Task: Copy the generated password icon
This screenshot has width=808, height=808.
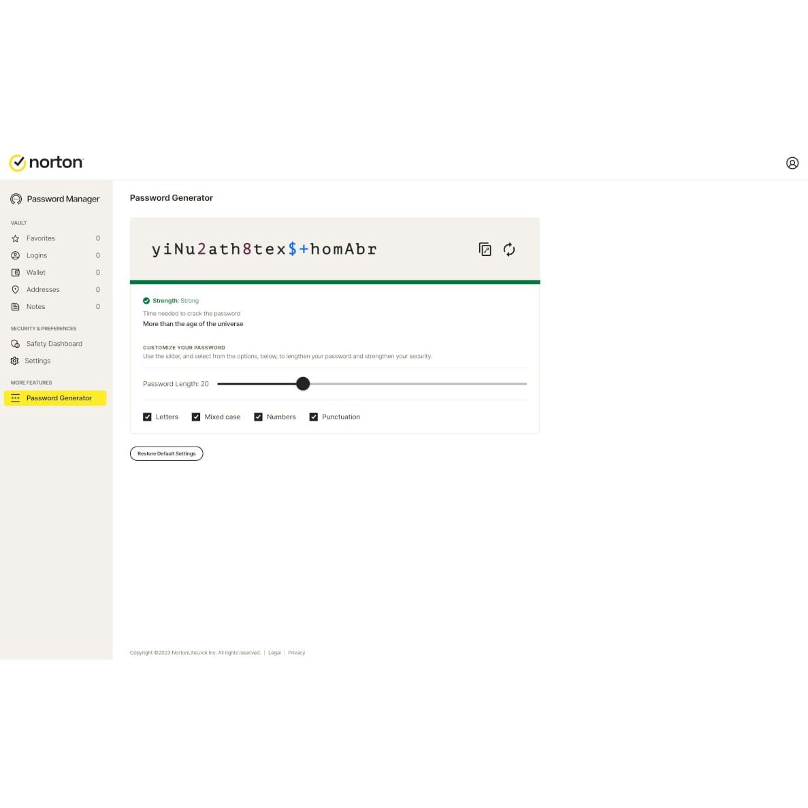Action: click(x=485, y=249)
